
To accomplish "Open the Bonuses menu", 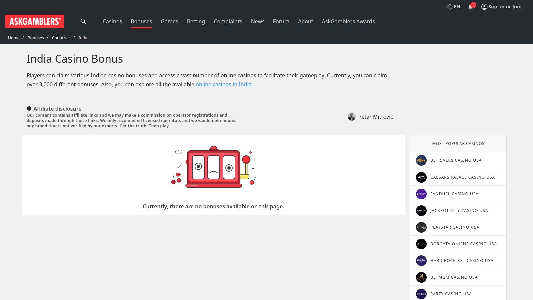I will coord(141,21).
